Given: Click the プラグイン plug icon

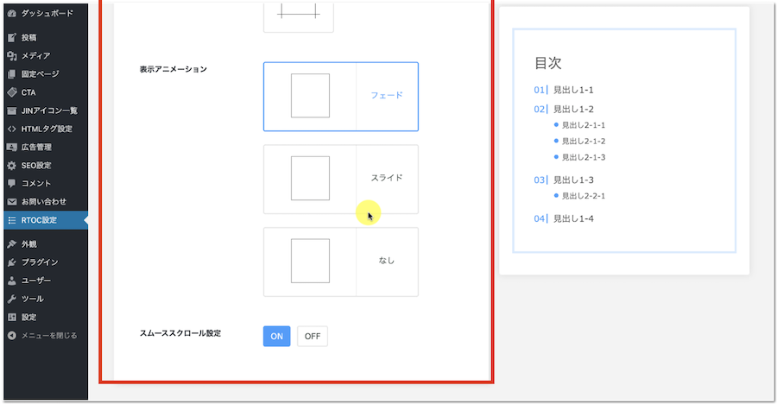Looking at the screenshot, I should point(11,262).
